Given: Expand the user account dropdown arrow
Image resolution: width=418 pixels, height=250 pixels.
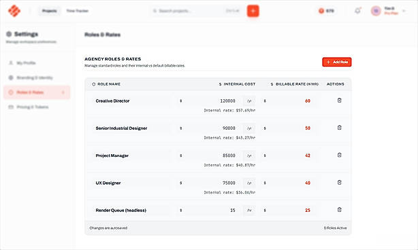Looking at the screenshot, I should pos(404,11).
